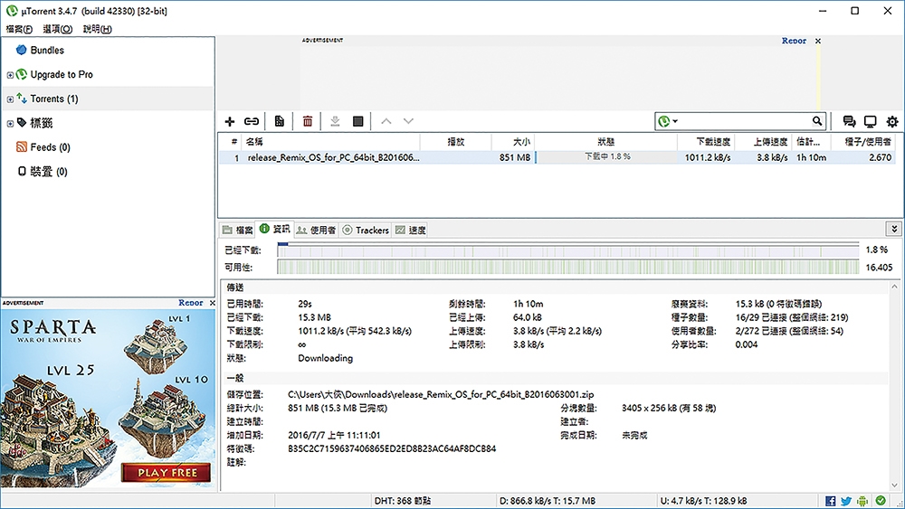Close the Sparta sidebar advertisement
This screenshot has height=509, width=905.
click(213, 303)
